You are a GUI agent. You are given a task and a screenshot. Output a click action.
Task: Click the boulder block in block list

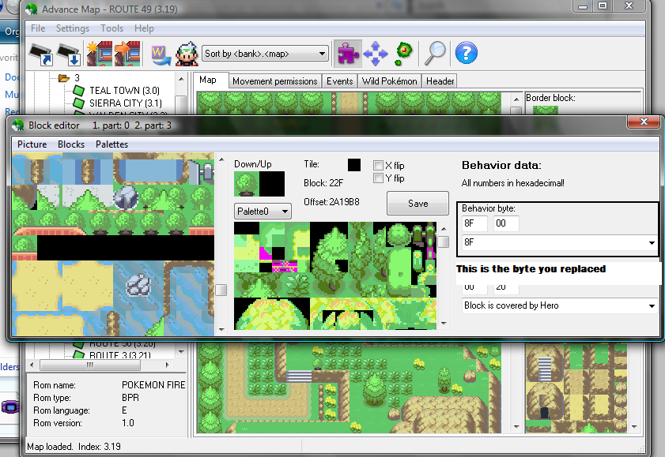pos(126,197)
